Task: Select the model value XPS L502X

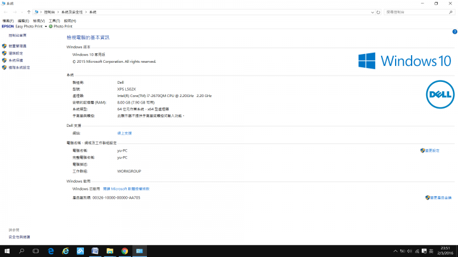Action: pos(127,89)
